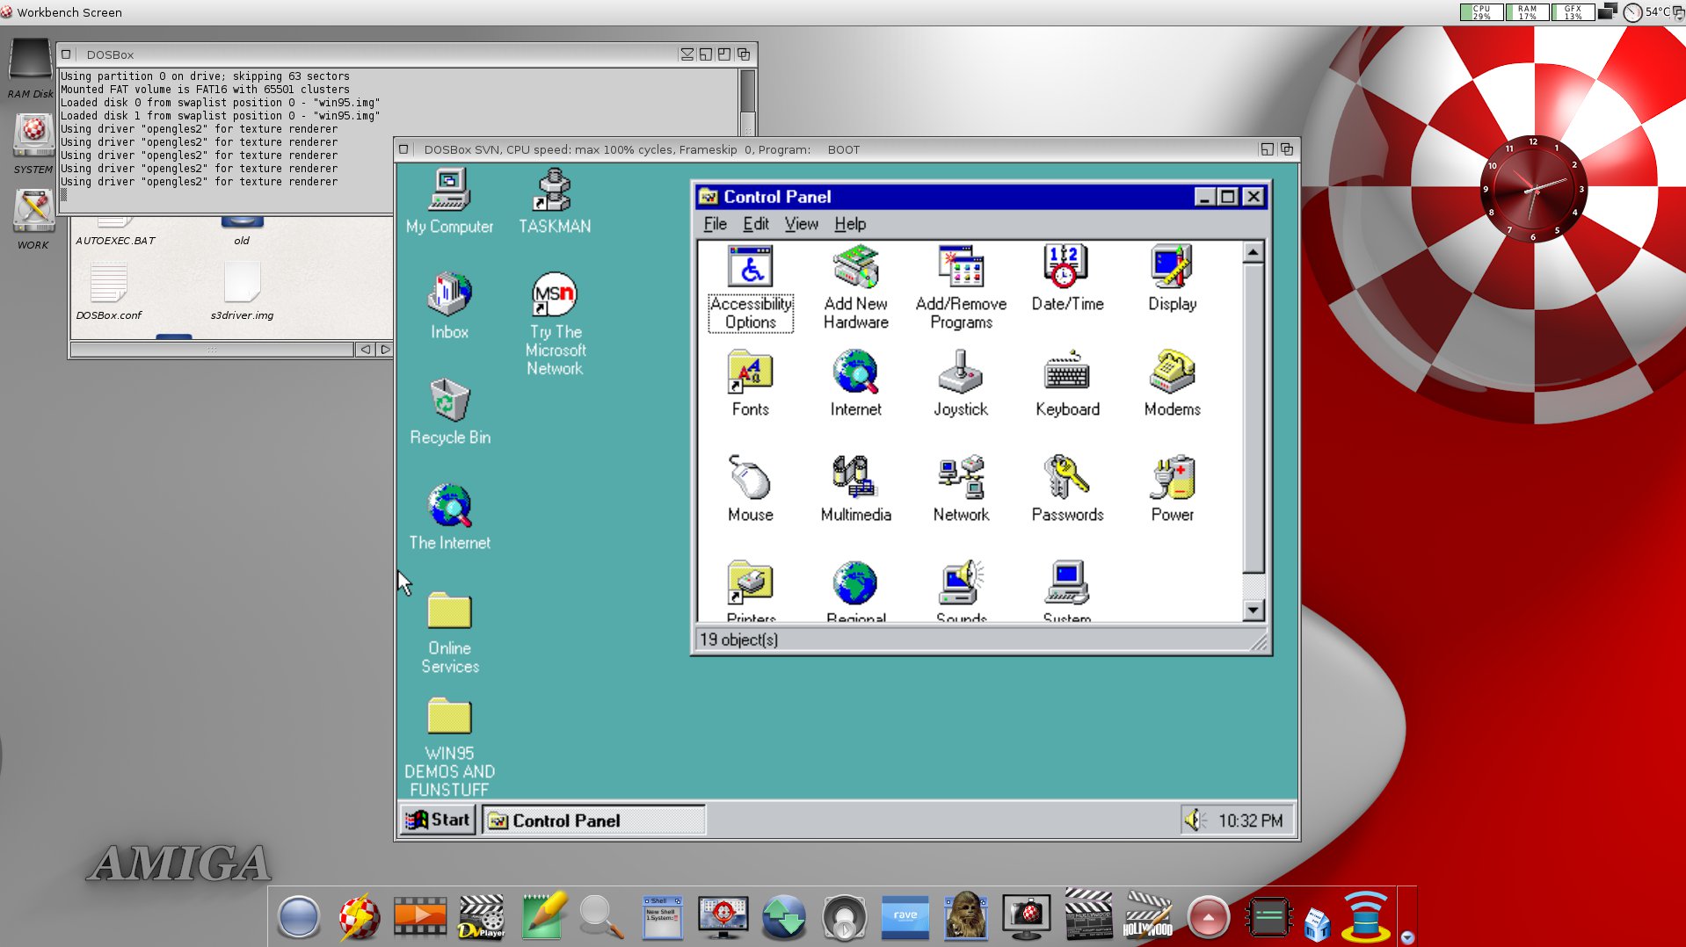The width and height of the screenshot is (1686, 947).
Task: Open the Keyboard applet
Action: 1066,384
